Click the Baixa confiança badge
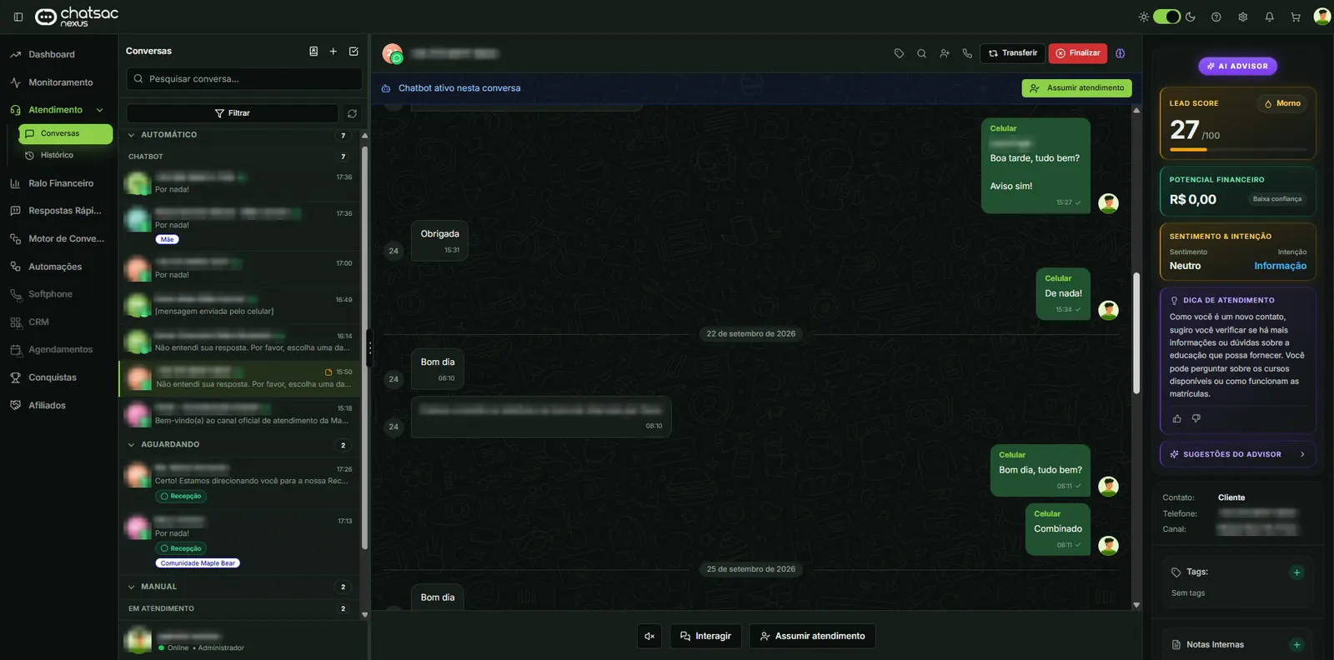This screenshot has height=660, width=1334. pyautogui.click(x=1276, y=199)
